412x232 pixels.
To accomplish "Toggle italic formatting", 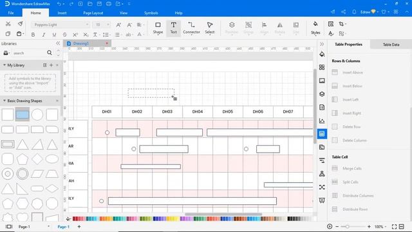I will (x=44, y=34).
